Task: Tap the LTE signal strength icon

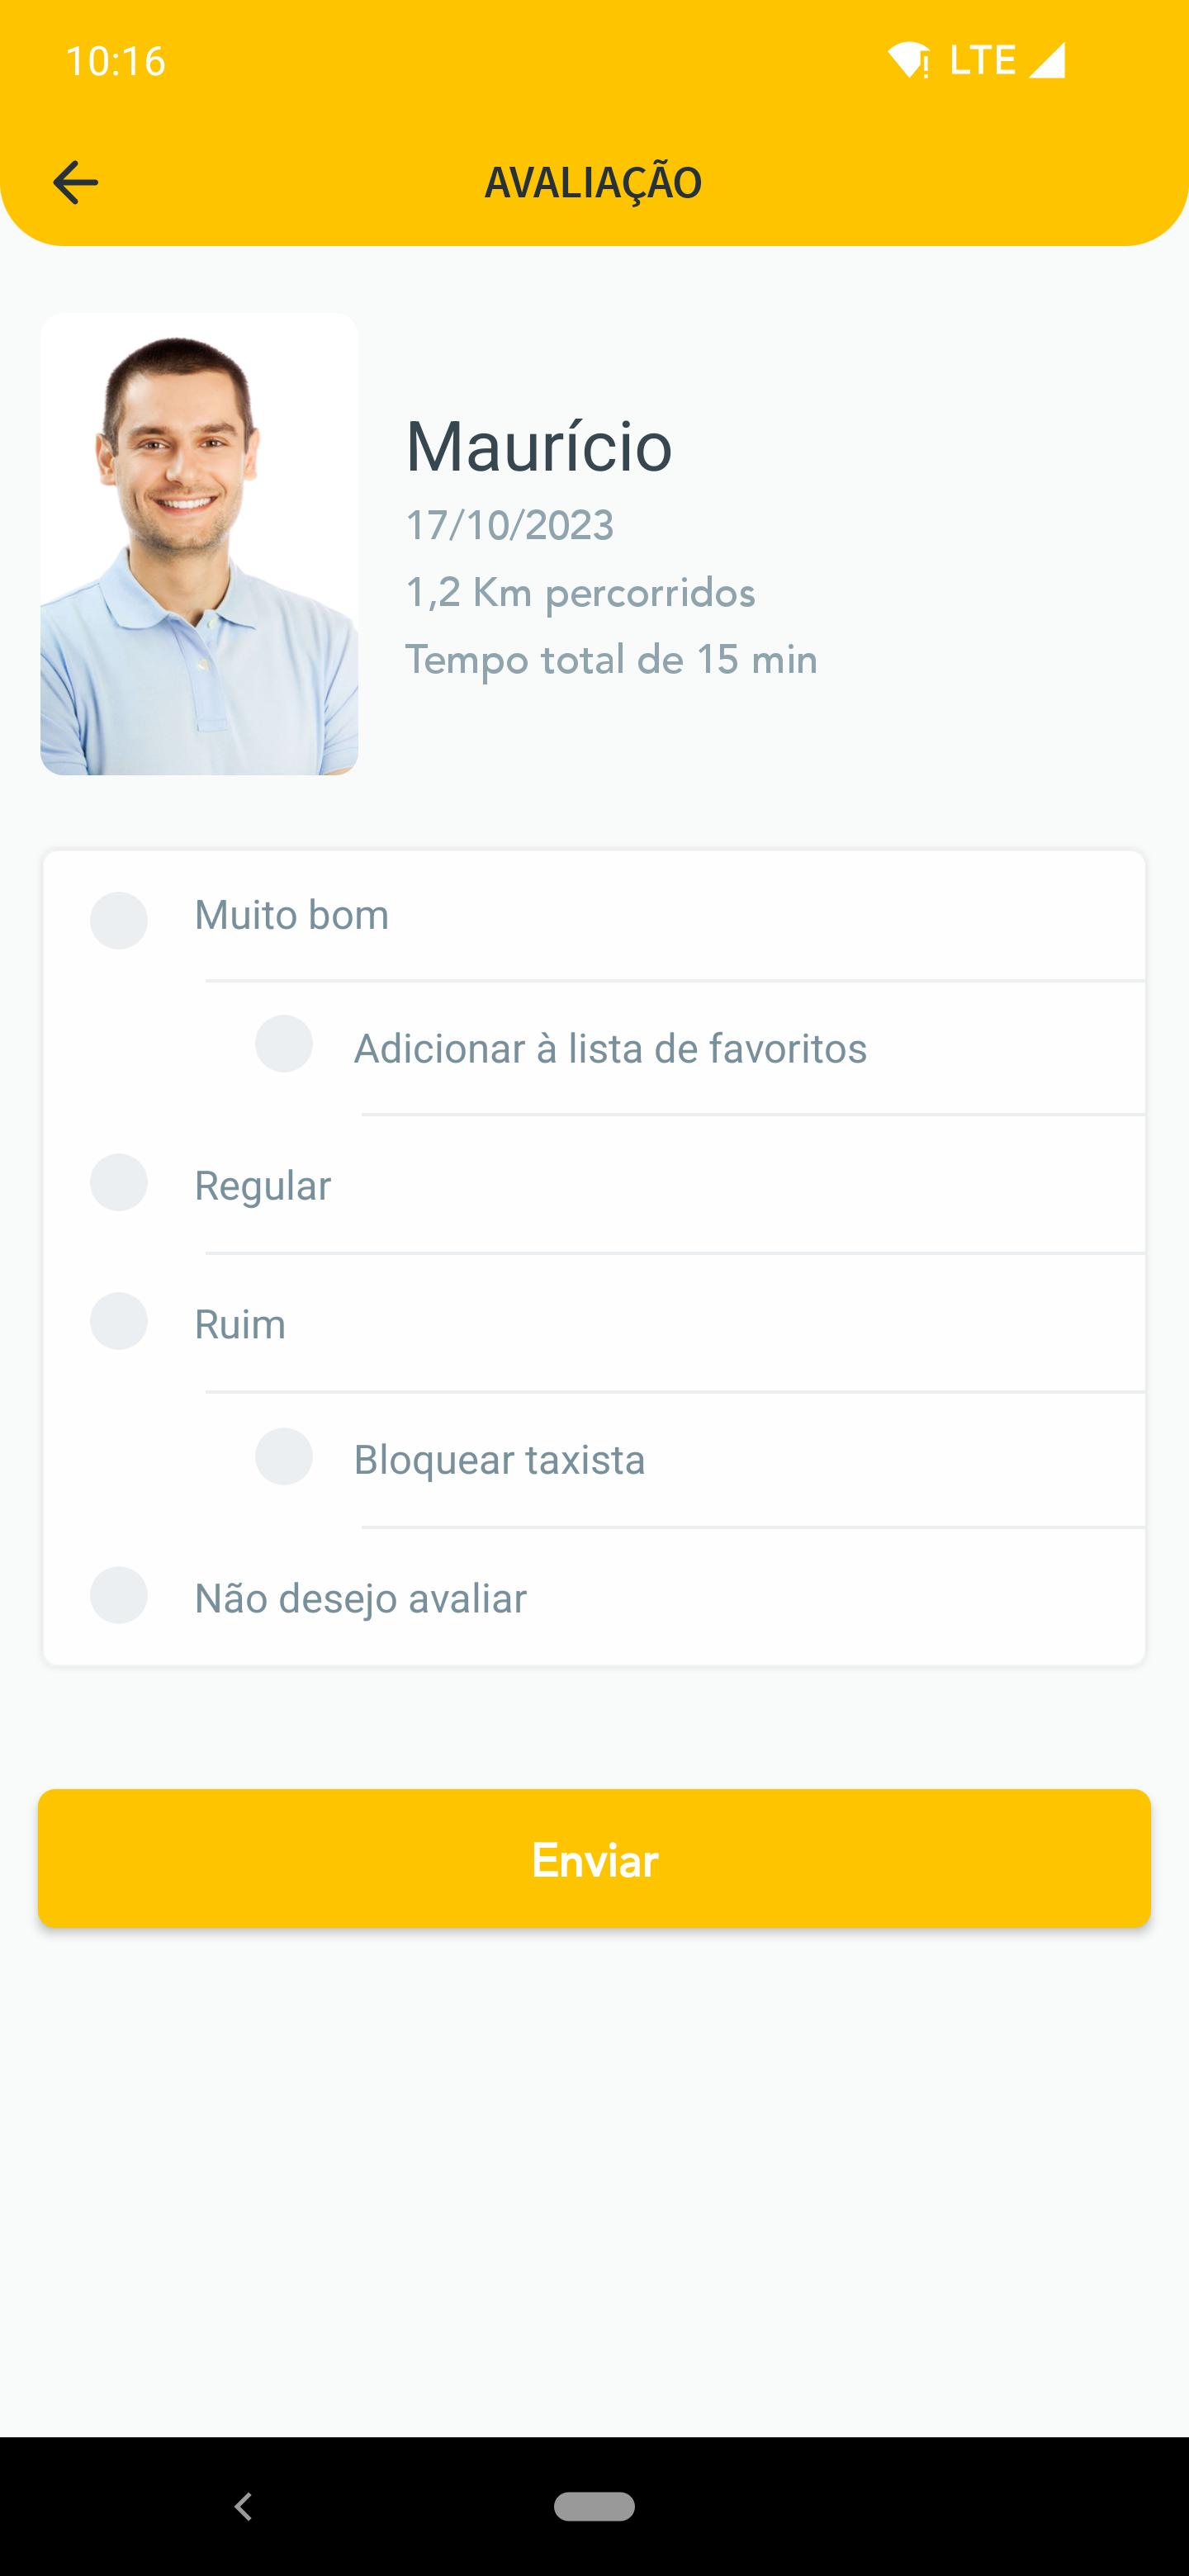Action: 1047,60
